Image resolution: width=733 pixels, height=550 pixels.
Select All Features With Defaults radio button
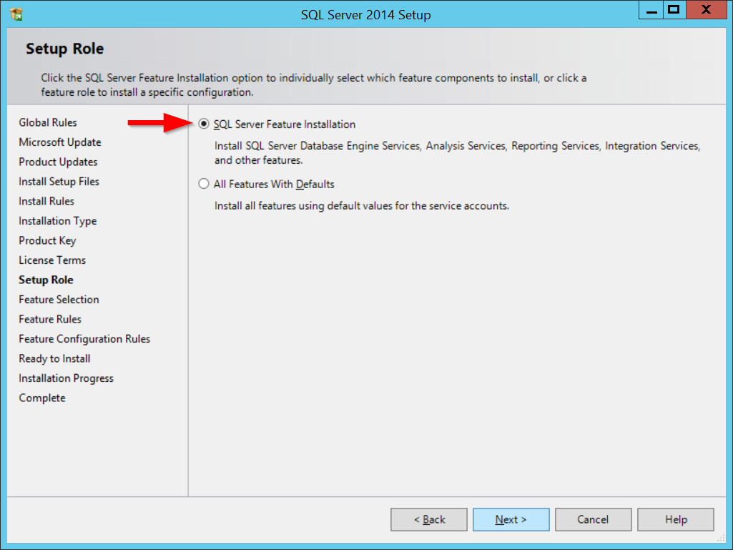(x=205, y=185)
